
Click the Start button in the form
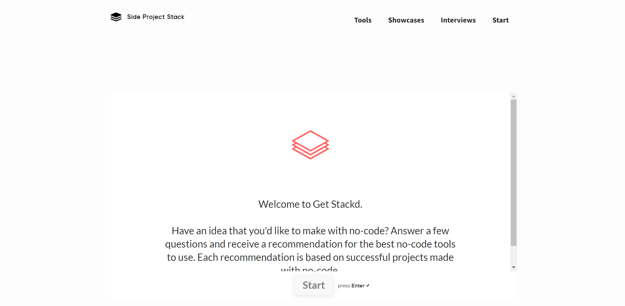click(314, 285)
